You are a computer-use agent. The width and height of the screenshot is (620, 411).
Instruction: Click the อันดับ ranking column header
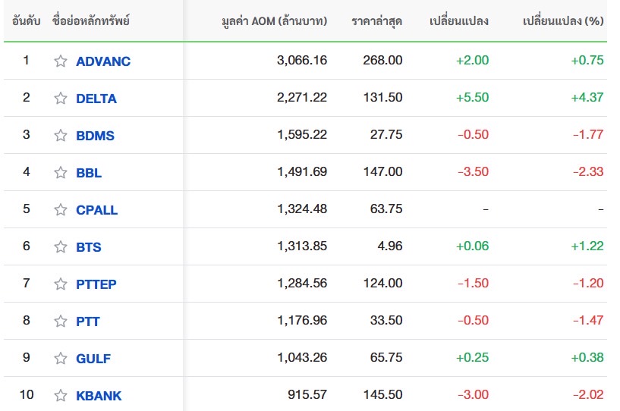27,20
